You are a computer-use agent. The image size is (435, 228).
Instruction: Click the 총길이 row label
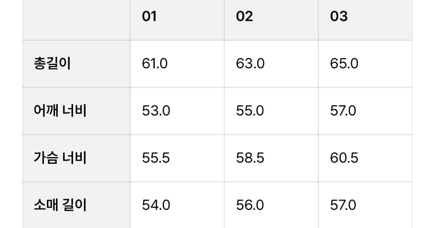pyautogui.click(x=52, y=63)
